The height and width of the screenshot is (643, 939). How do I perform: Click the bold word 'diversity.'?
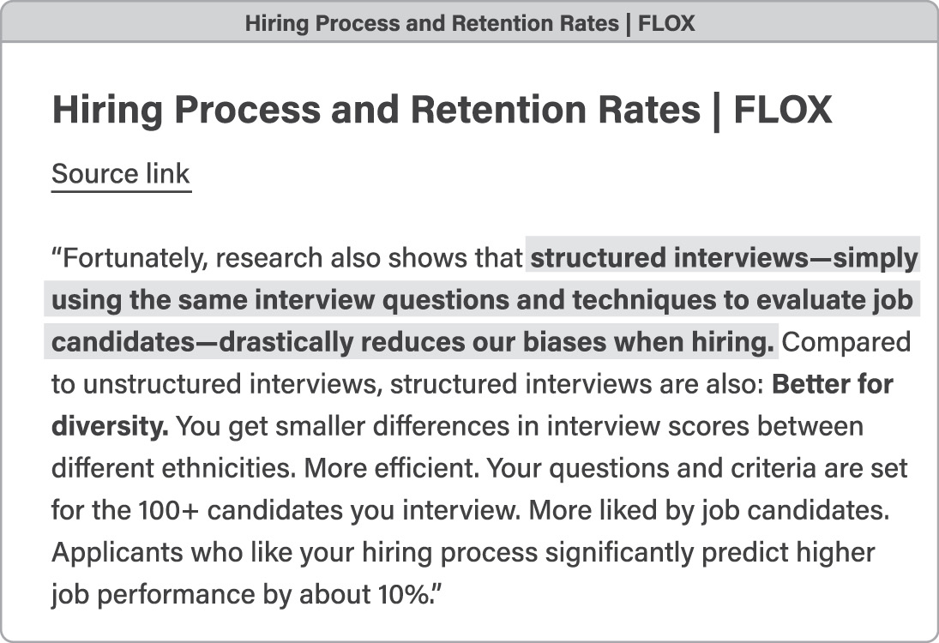110,426
